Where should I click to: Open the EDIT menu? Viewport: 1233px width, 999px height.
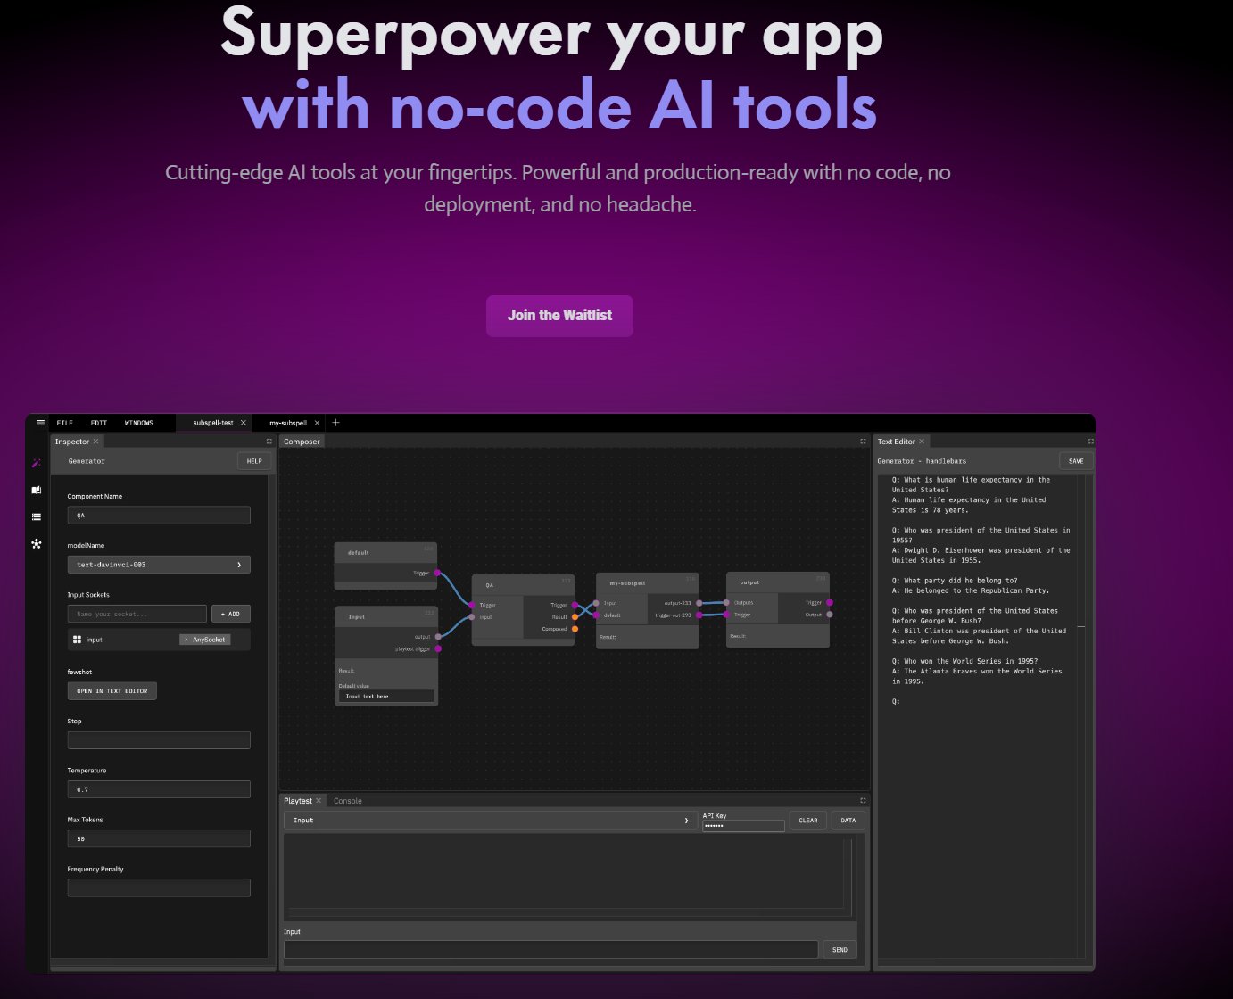tap(99, 423)
